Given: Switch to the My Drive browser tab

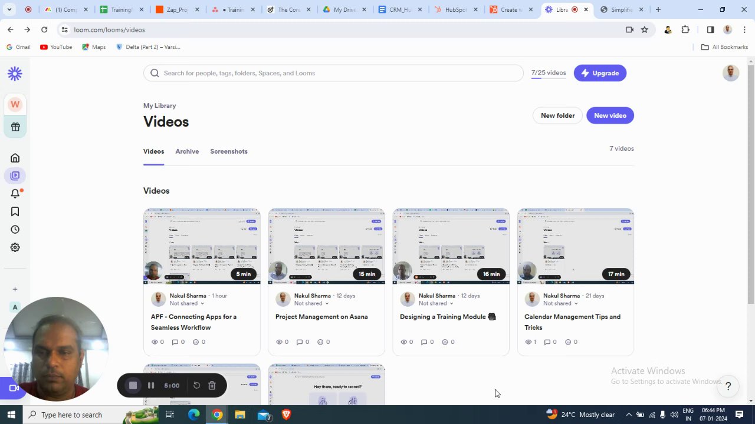Looking at the screenshot, I should pos(345,9).
